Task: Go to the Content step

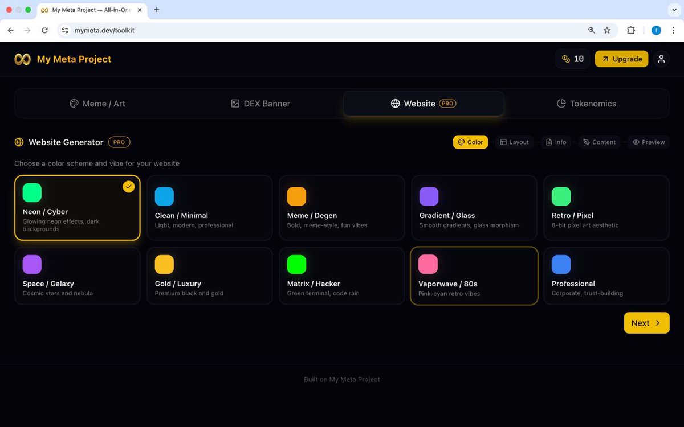Action: [x=599, y=142]
